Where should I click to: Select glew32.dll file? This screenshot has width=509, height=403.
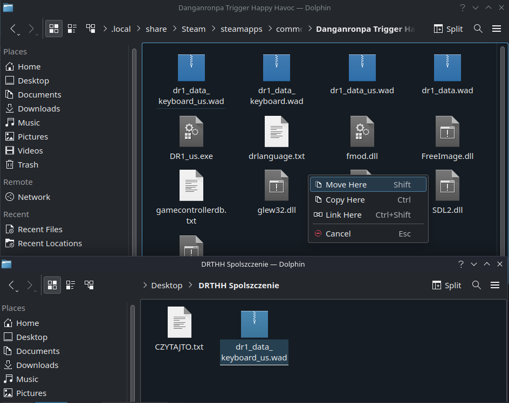tap(277, 192)
